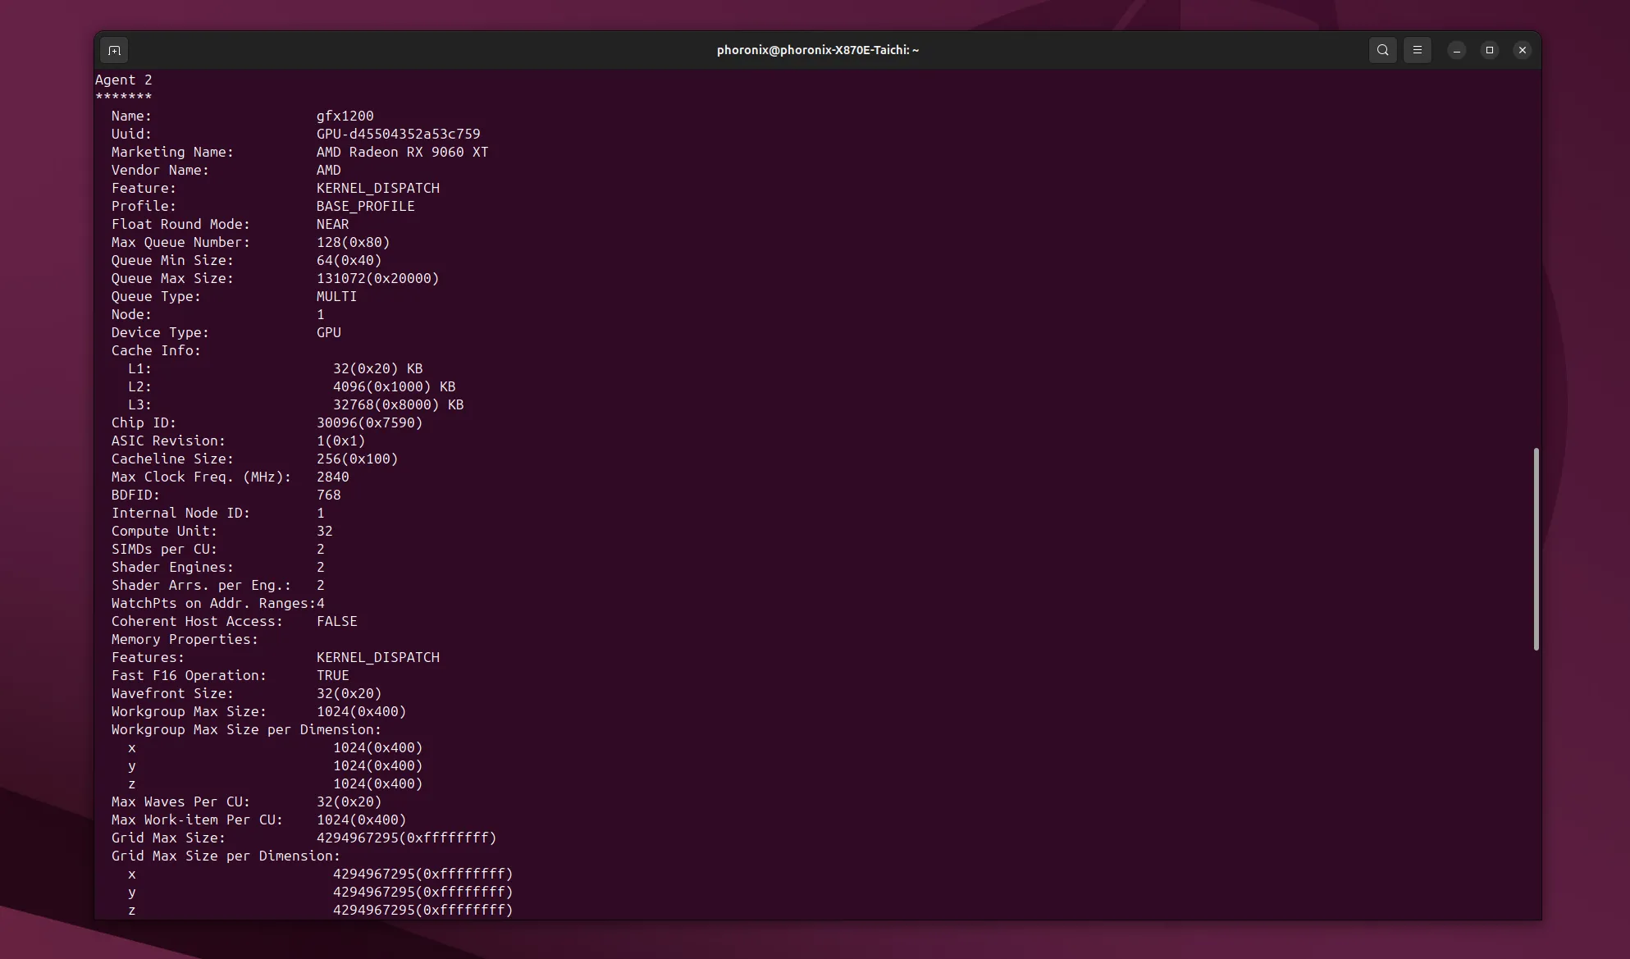This screenshot has height=959, width=1630.
Task: Click the L3 cache size value
Action: point(398,404)
